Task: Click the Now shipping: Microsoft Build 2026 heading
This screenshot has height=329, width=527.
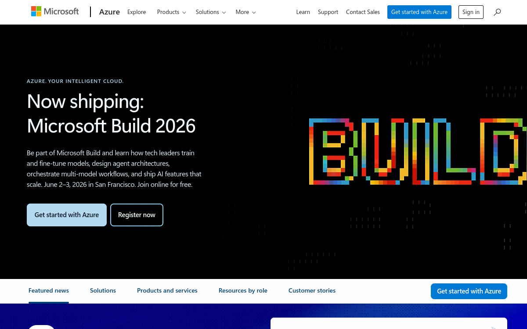Action: [x=111, y=114]
